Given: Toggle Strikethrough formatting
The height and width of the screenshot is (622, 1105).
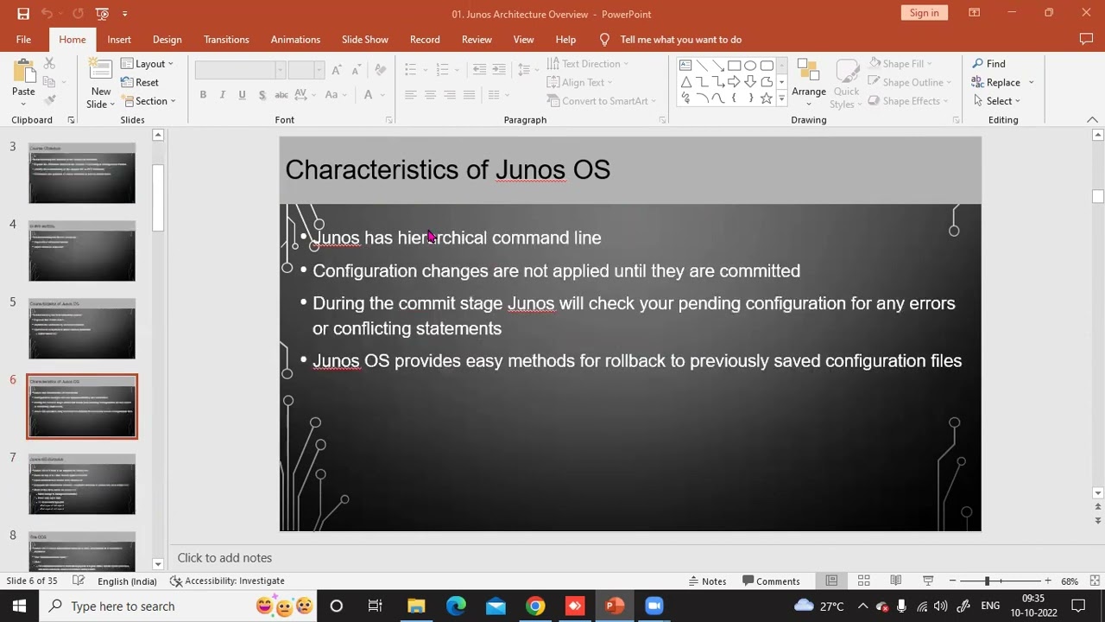Looking at the screenshot, I should point(281,95).
